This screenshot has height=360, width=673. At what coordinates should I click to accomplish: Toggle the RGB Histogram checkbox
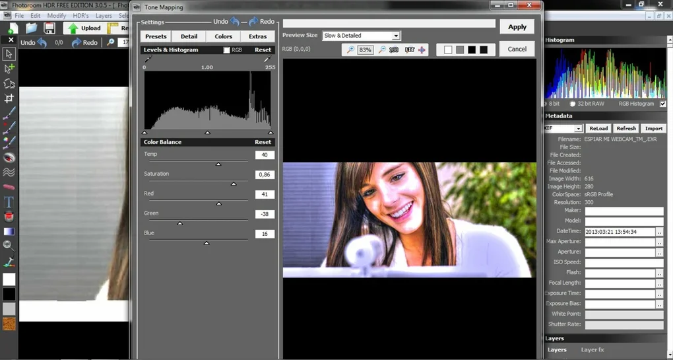pos(663,104)
